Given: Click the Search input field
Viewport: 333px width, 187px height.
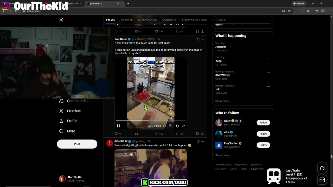Looking at the screenshot, I should (x=243, y=20).
